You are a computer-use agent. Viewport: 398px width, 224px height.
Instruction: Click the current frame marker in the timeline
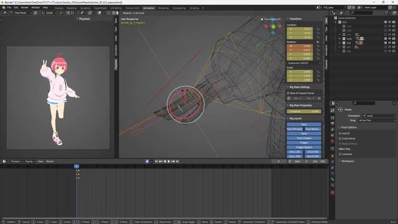76,166
